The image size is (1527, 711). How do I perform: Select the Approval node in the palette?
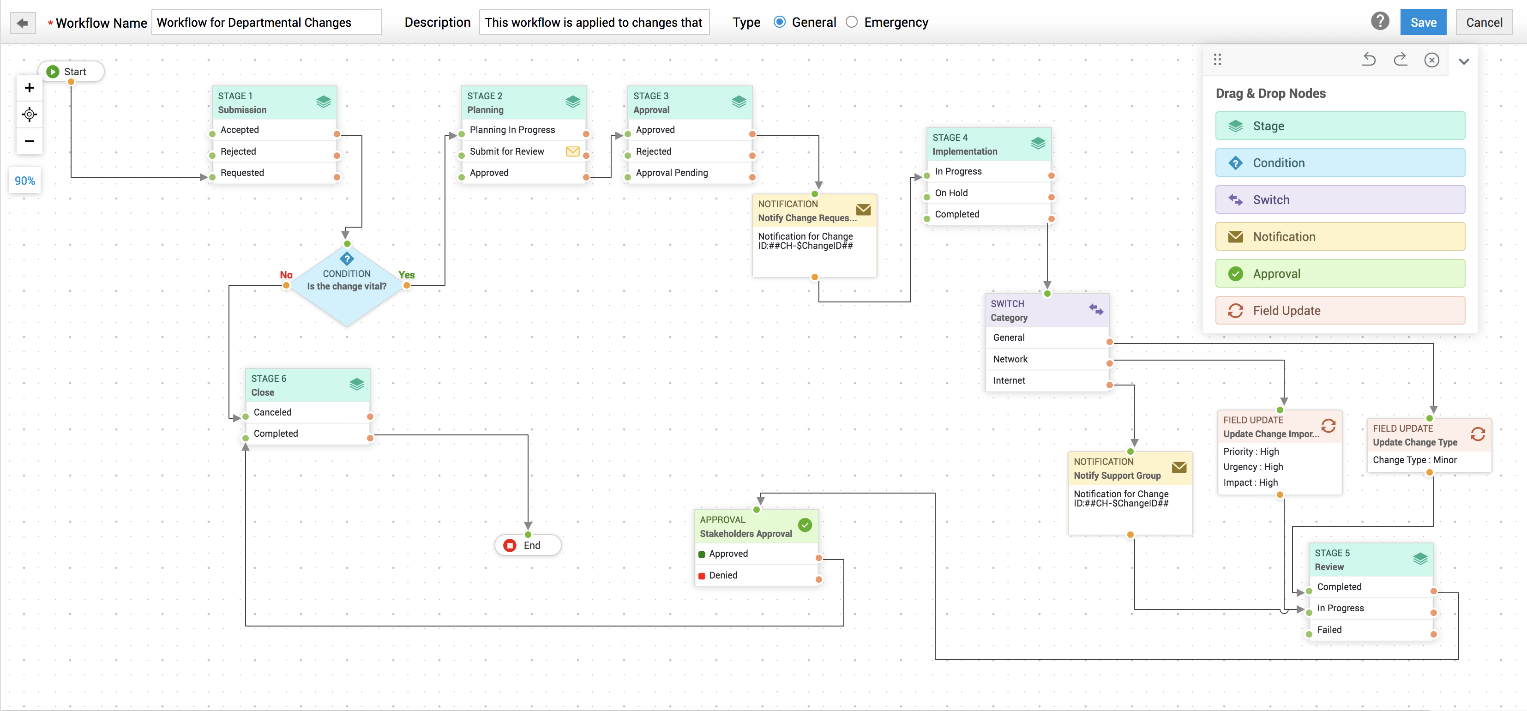[x=1340, y=273]
